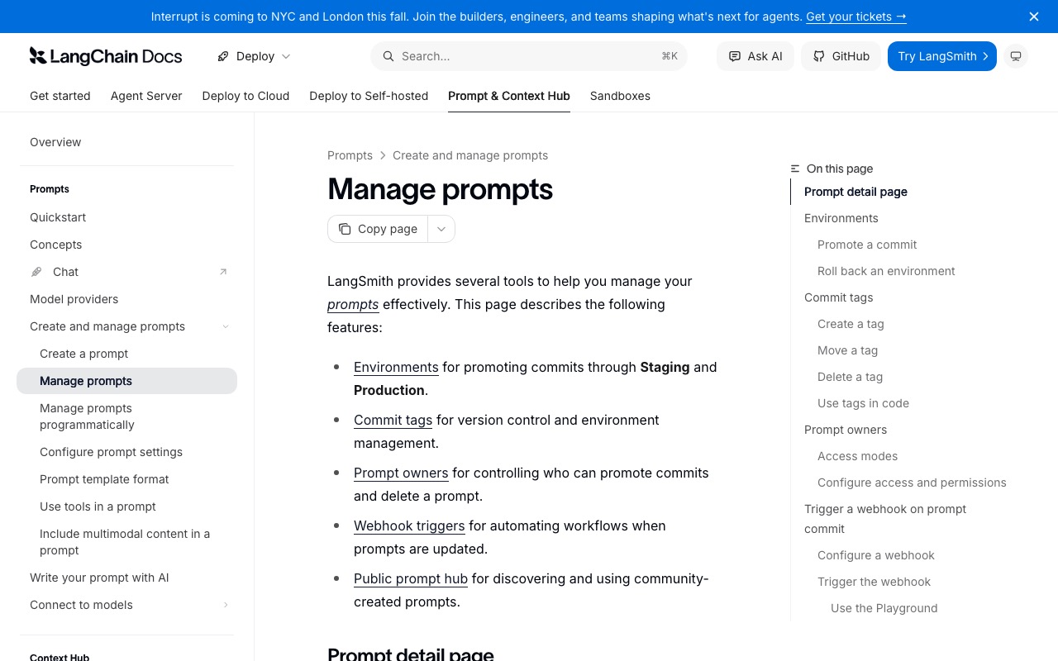This screenshot has height=661, width=1058.
Task: Jump to Commit tags in table of contents
Action: (839, 297)
